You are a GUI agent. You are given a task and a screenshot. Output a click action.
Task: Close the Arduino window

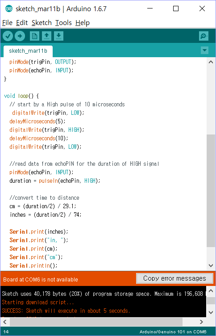click(202, 8)
